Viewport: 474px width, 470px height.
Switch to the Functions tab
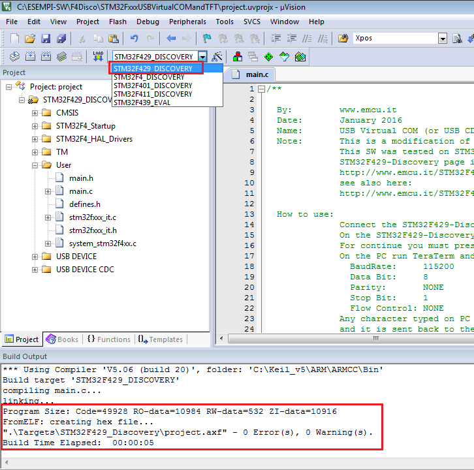[109, 339]
